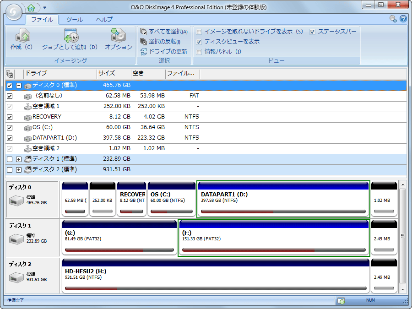
Task: Expand the ディスク 2 tree node
Action: pyautogui.click(x=19, y=169)
